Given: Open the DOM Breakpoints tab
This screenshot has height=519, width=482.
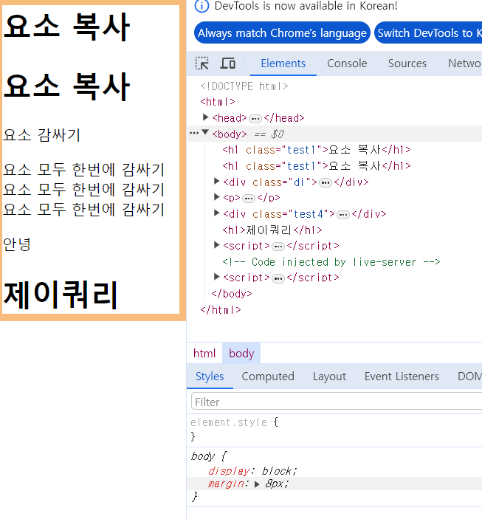Looking at the screenshot, I should point(469,377).
